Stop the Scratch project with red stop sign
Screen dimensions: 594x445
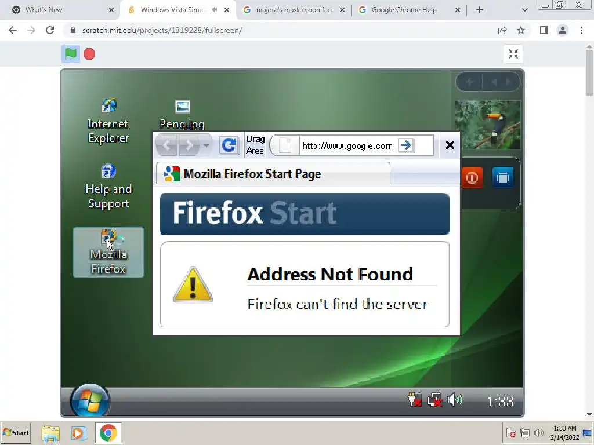tap(89, 54)
